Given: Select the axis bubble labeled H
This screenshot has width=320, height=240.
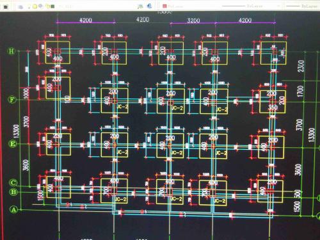Looking at the screenshot, I should point(11,51).
